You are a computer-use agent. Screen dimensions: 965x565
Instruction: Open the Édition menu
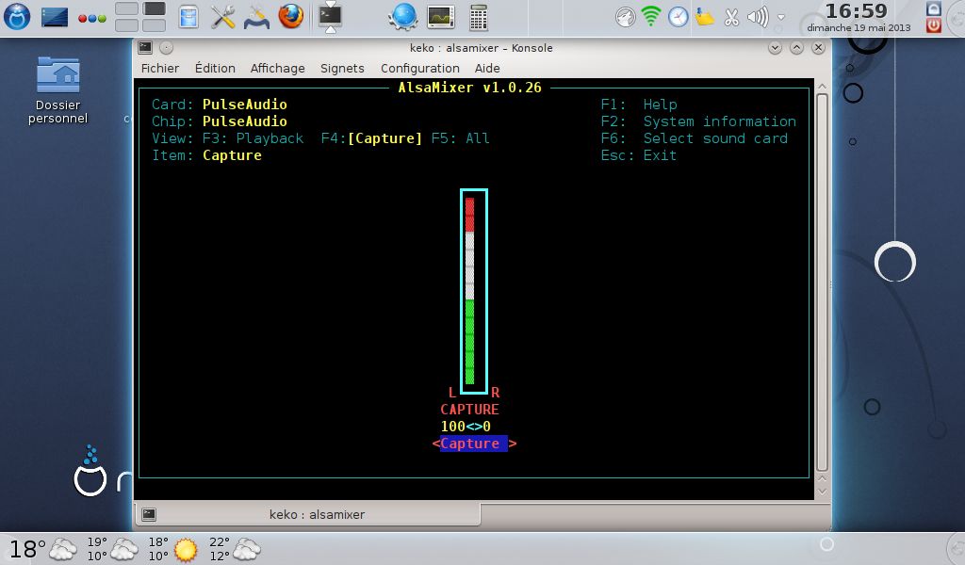tap(215, 68)
